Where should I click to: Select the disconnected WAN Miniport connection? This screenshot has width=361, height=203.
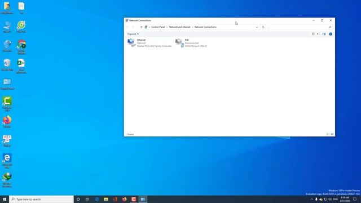point(191,43)
